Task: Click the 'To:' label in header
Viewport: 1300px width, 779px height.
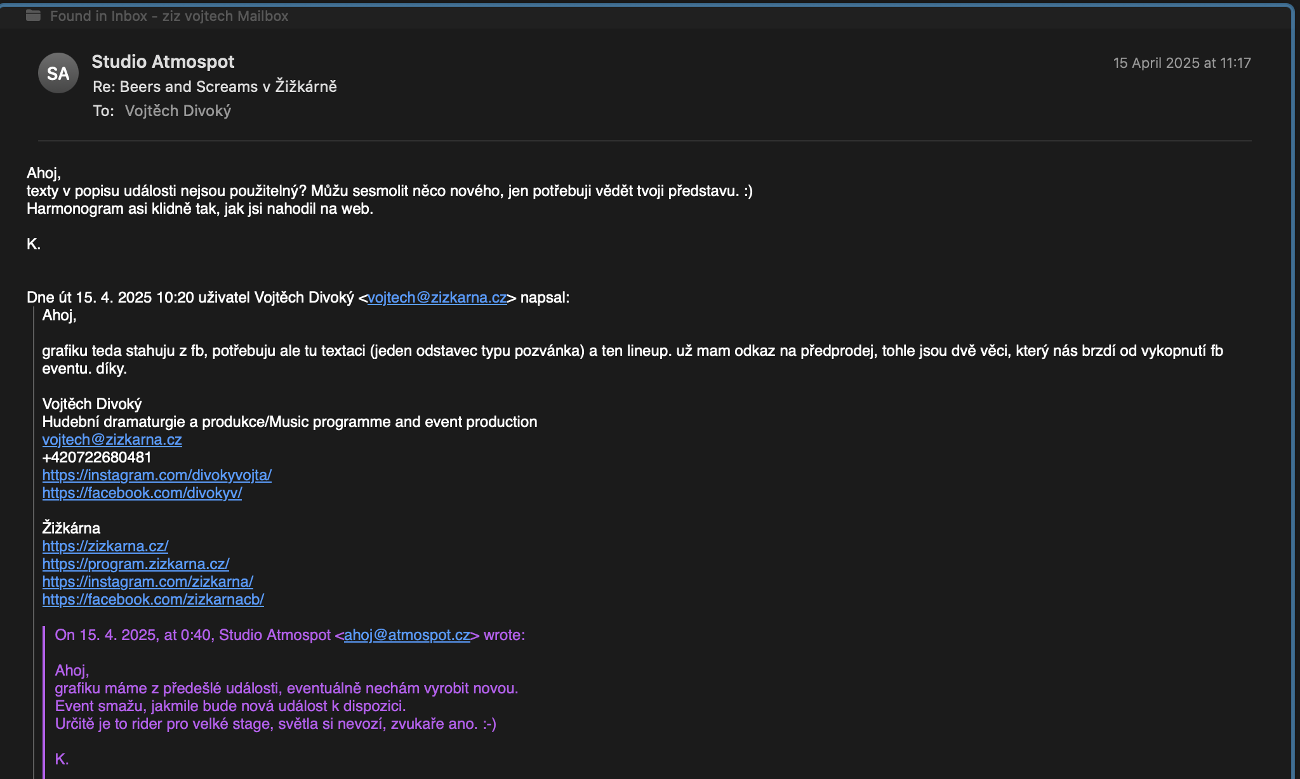Action: click(103, 111)
